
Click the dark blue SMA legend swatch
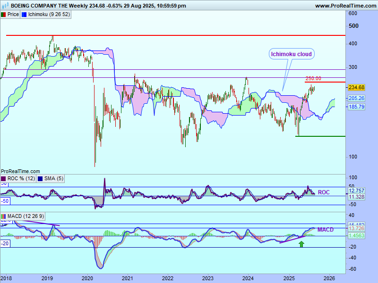coord(40,179)
